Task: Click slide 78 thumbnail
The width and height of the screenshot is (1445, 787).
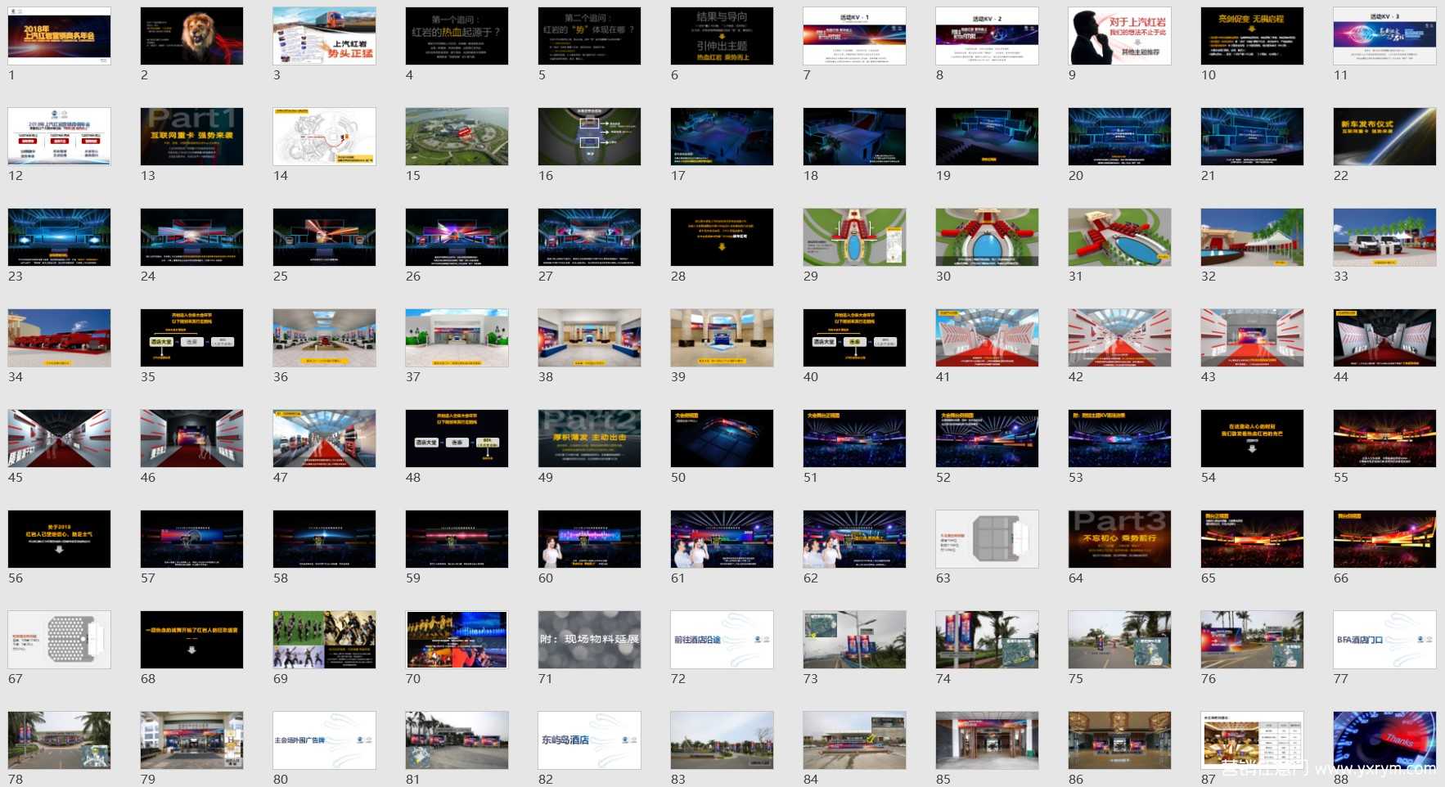Action: coord(59,740)
